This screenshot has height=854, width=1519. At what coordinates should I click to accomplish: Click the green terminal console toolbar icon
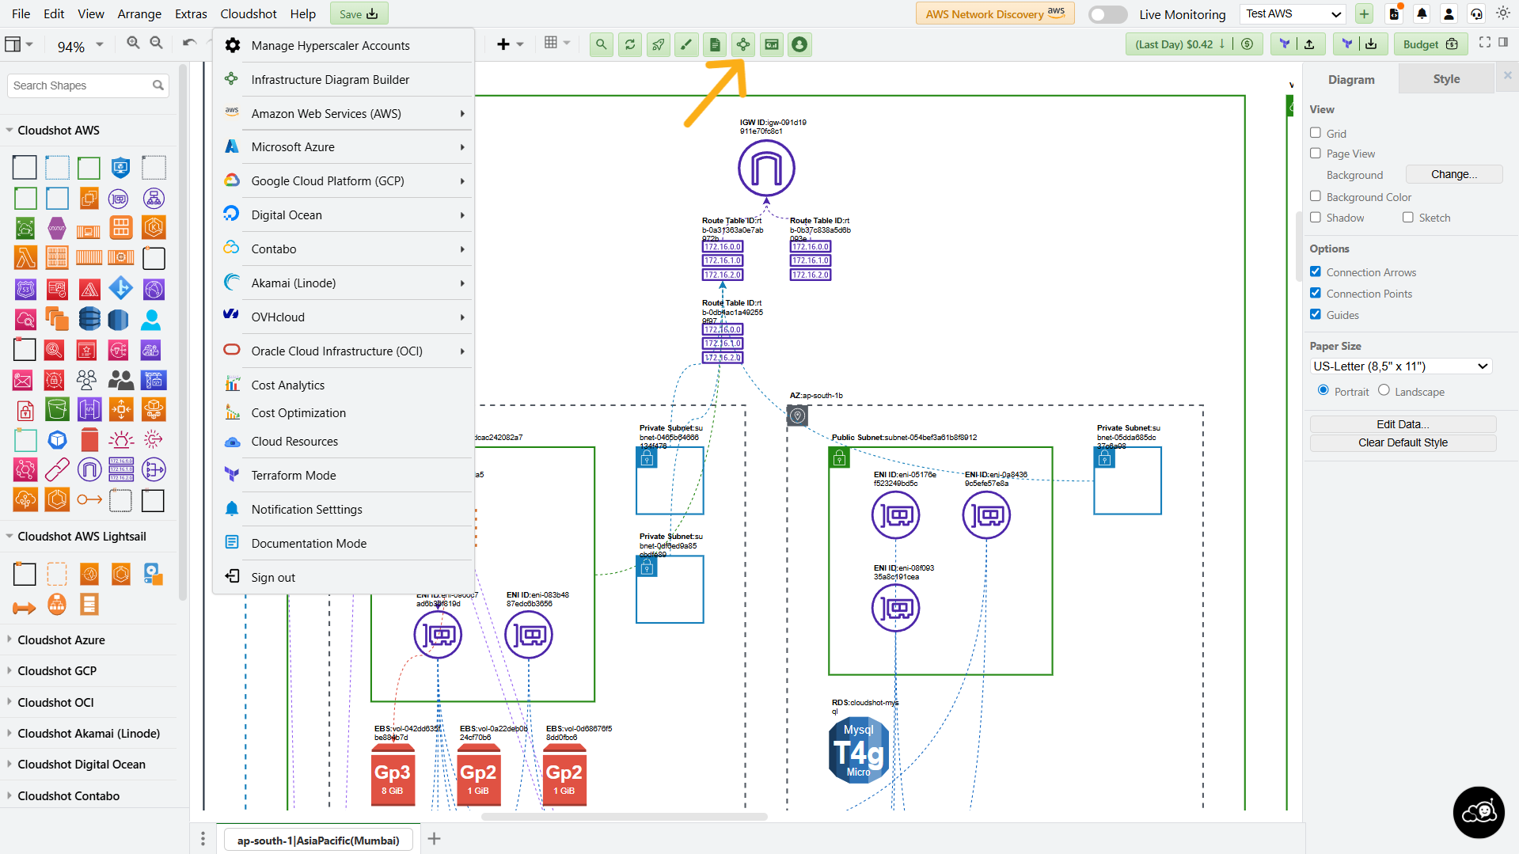tap(772, 44)
